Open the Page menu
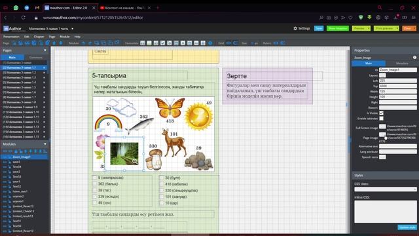The image size is (419, 236). [52, 37]
